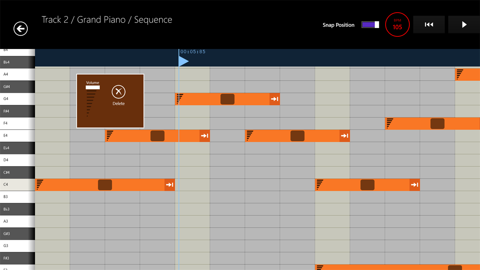The width and height of the screenshot is (480, 270).
Task: Rewind the sequence to the start
Action: click(429, 25)
